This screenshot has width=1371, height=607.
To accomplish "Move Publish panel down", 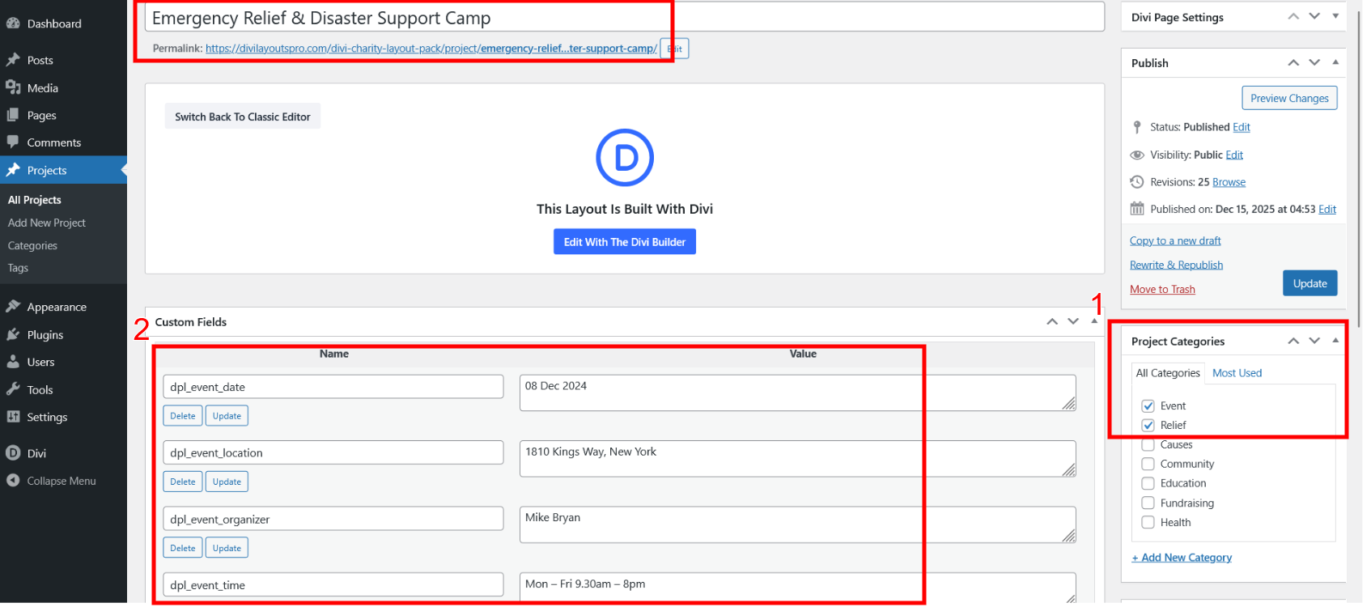I will [1314, 62].
